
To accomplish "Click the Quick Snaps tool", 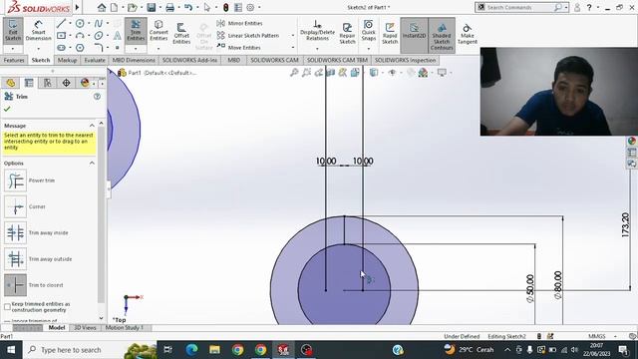I will coord(368,31).
